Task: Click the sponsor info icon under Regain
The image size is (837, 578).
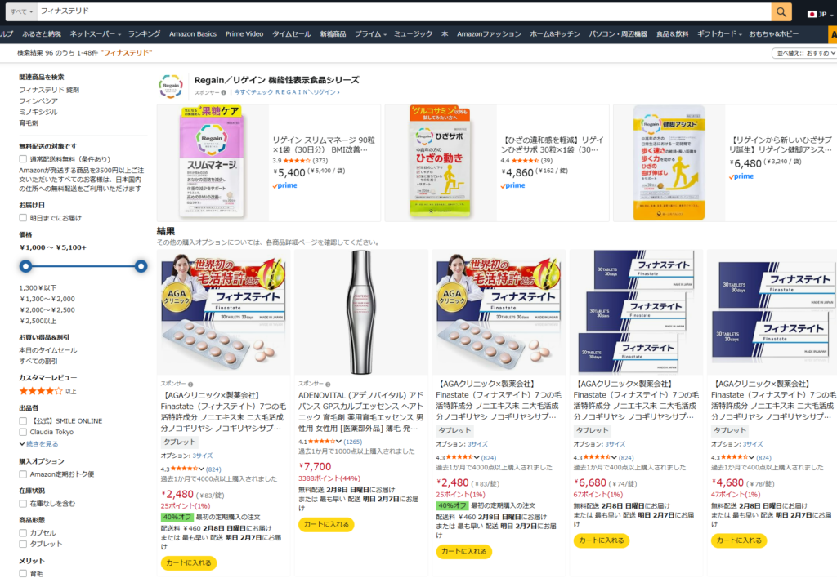Action: (224, 92)
